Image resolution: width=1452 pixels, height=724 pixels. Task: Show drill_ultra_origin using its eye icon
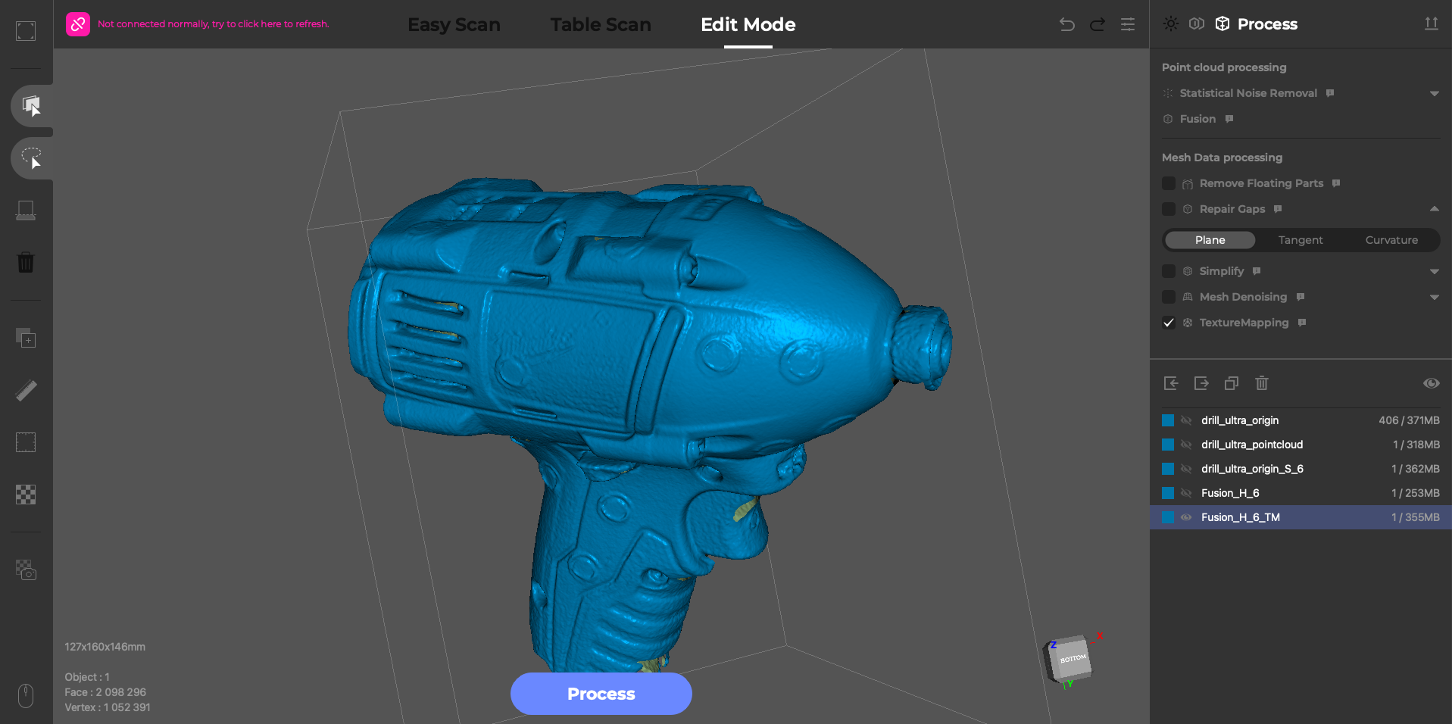coord(1187,420)
